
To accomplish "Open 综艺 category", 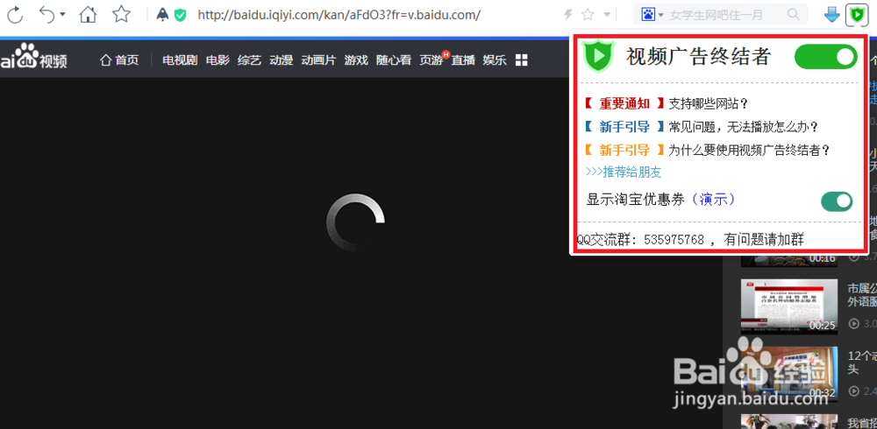I will pos(249,60).
